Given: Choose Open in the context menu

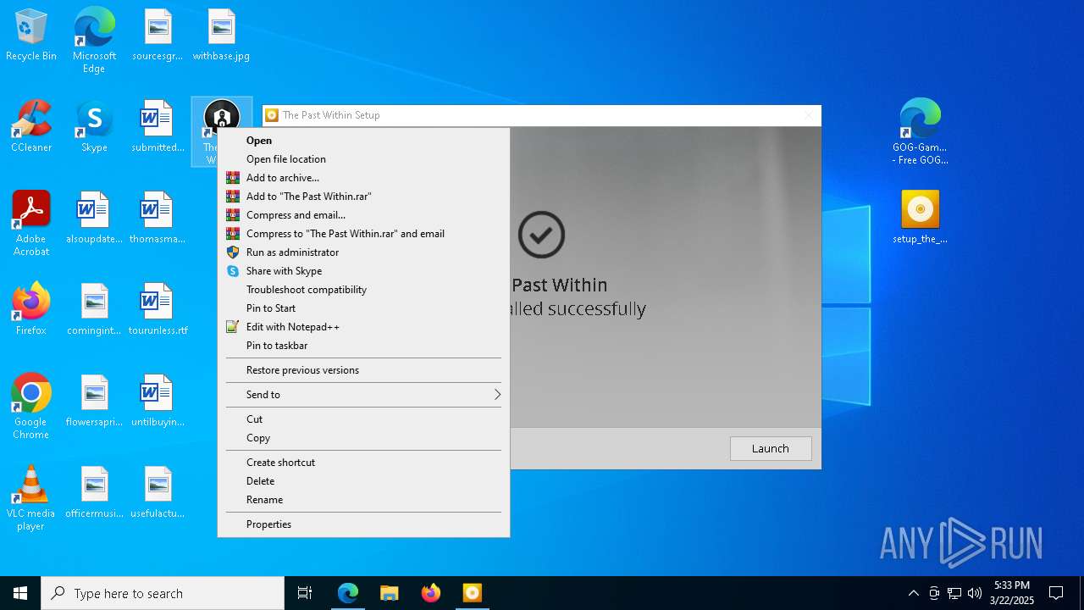Looking at the screenshot, I should click(x=363, y=141).
